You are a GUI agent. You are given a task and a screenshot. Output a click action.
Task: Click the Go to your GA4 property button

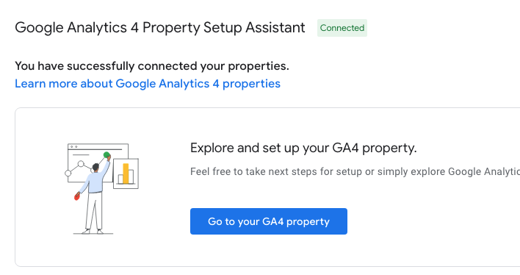[x=269, y=221]
